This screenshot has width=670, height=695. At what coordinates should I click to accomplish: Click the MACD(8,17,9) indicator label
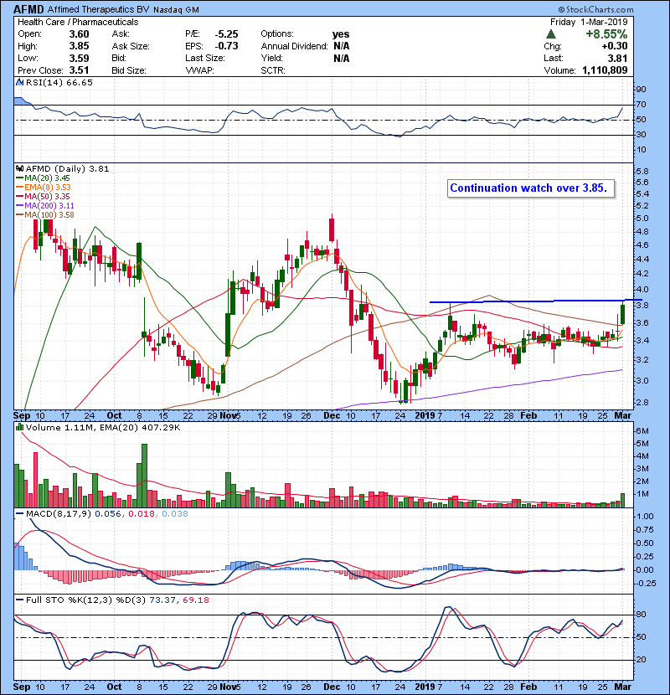(x=59, y=514)
